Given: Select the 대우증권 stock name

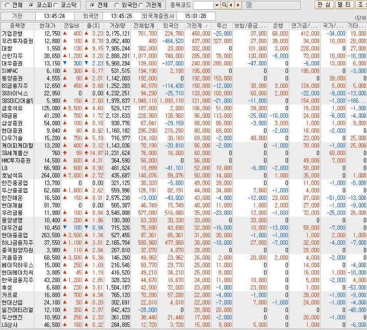Looking at the screenshot, I should [x=12, y=63].
